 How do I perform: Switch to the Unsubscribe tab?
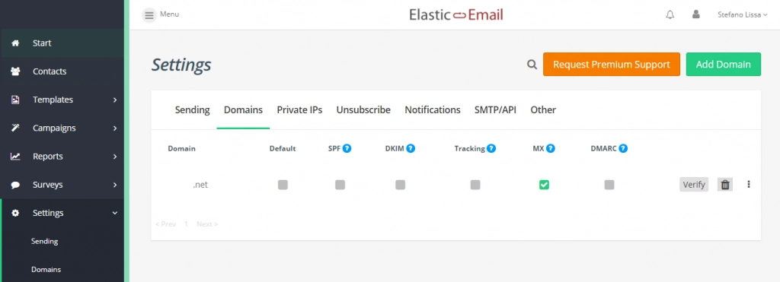tap(363, 109)
